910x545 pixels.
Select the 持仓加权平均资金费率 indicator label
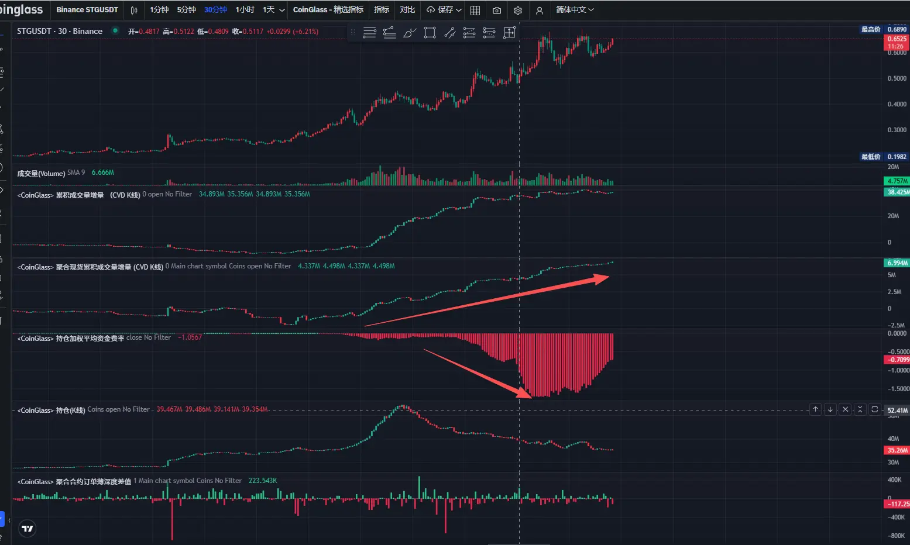pyautogui.click(x=71, y=338)
